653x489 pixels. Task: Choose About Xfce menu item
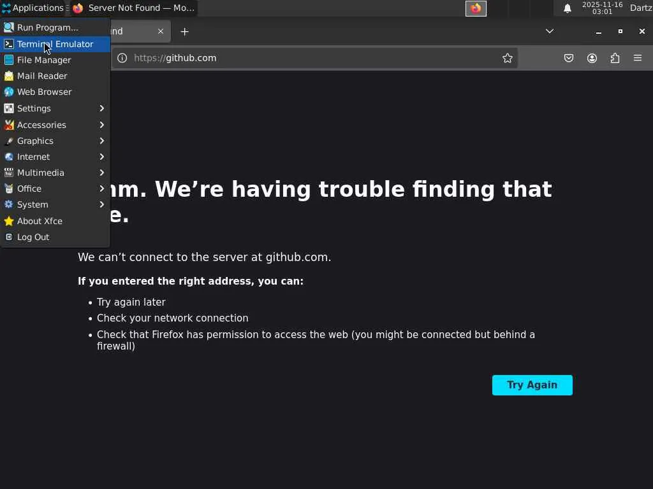(x=55, y=221)
